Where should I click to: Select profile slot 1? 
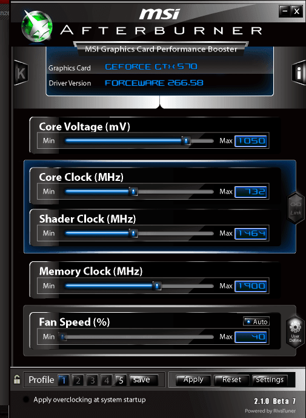point(64,380)
